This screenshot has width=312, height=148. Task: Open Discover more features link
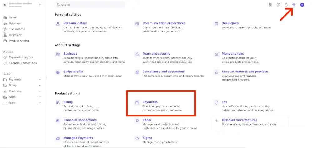pos(240,120)
